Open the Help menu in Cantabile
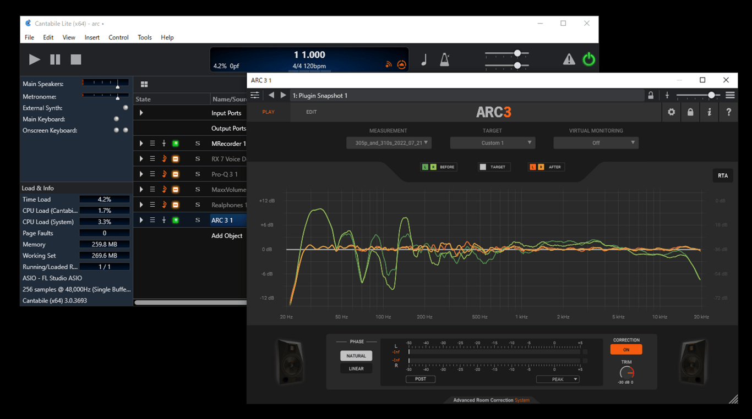Viewport: 752px width, 419px height. coord(167,37)
